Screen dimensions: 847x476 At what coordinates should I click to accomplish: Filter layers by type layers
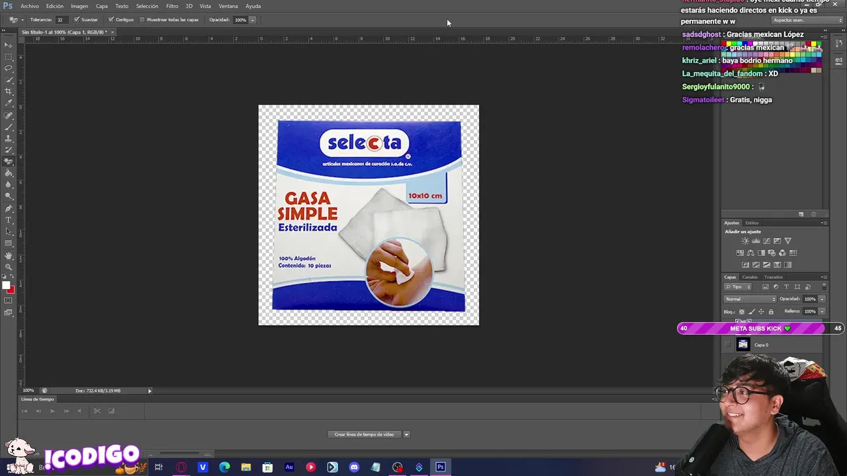coord(786,287)
